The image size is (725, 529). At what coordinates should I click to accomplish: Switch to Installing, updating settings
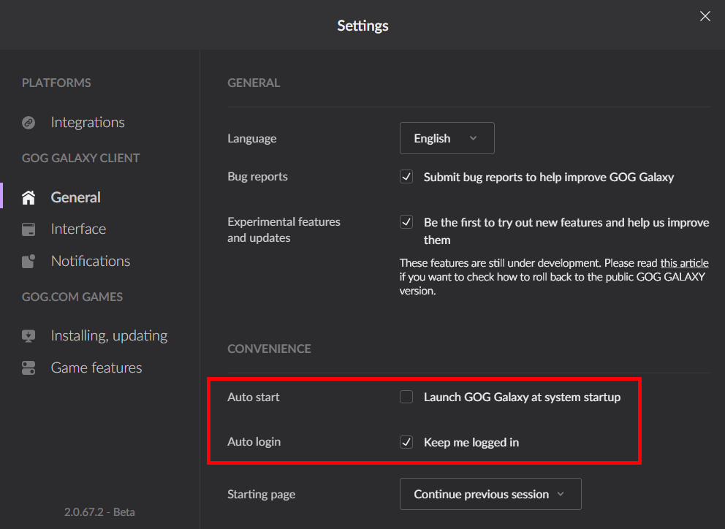click(x=109, y=335)
